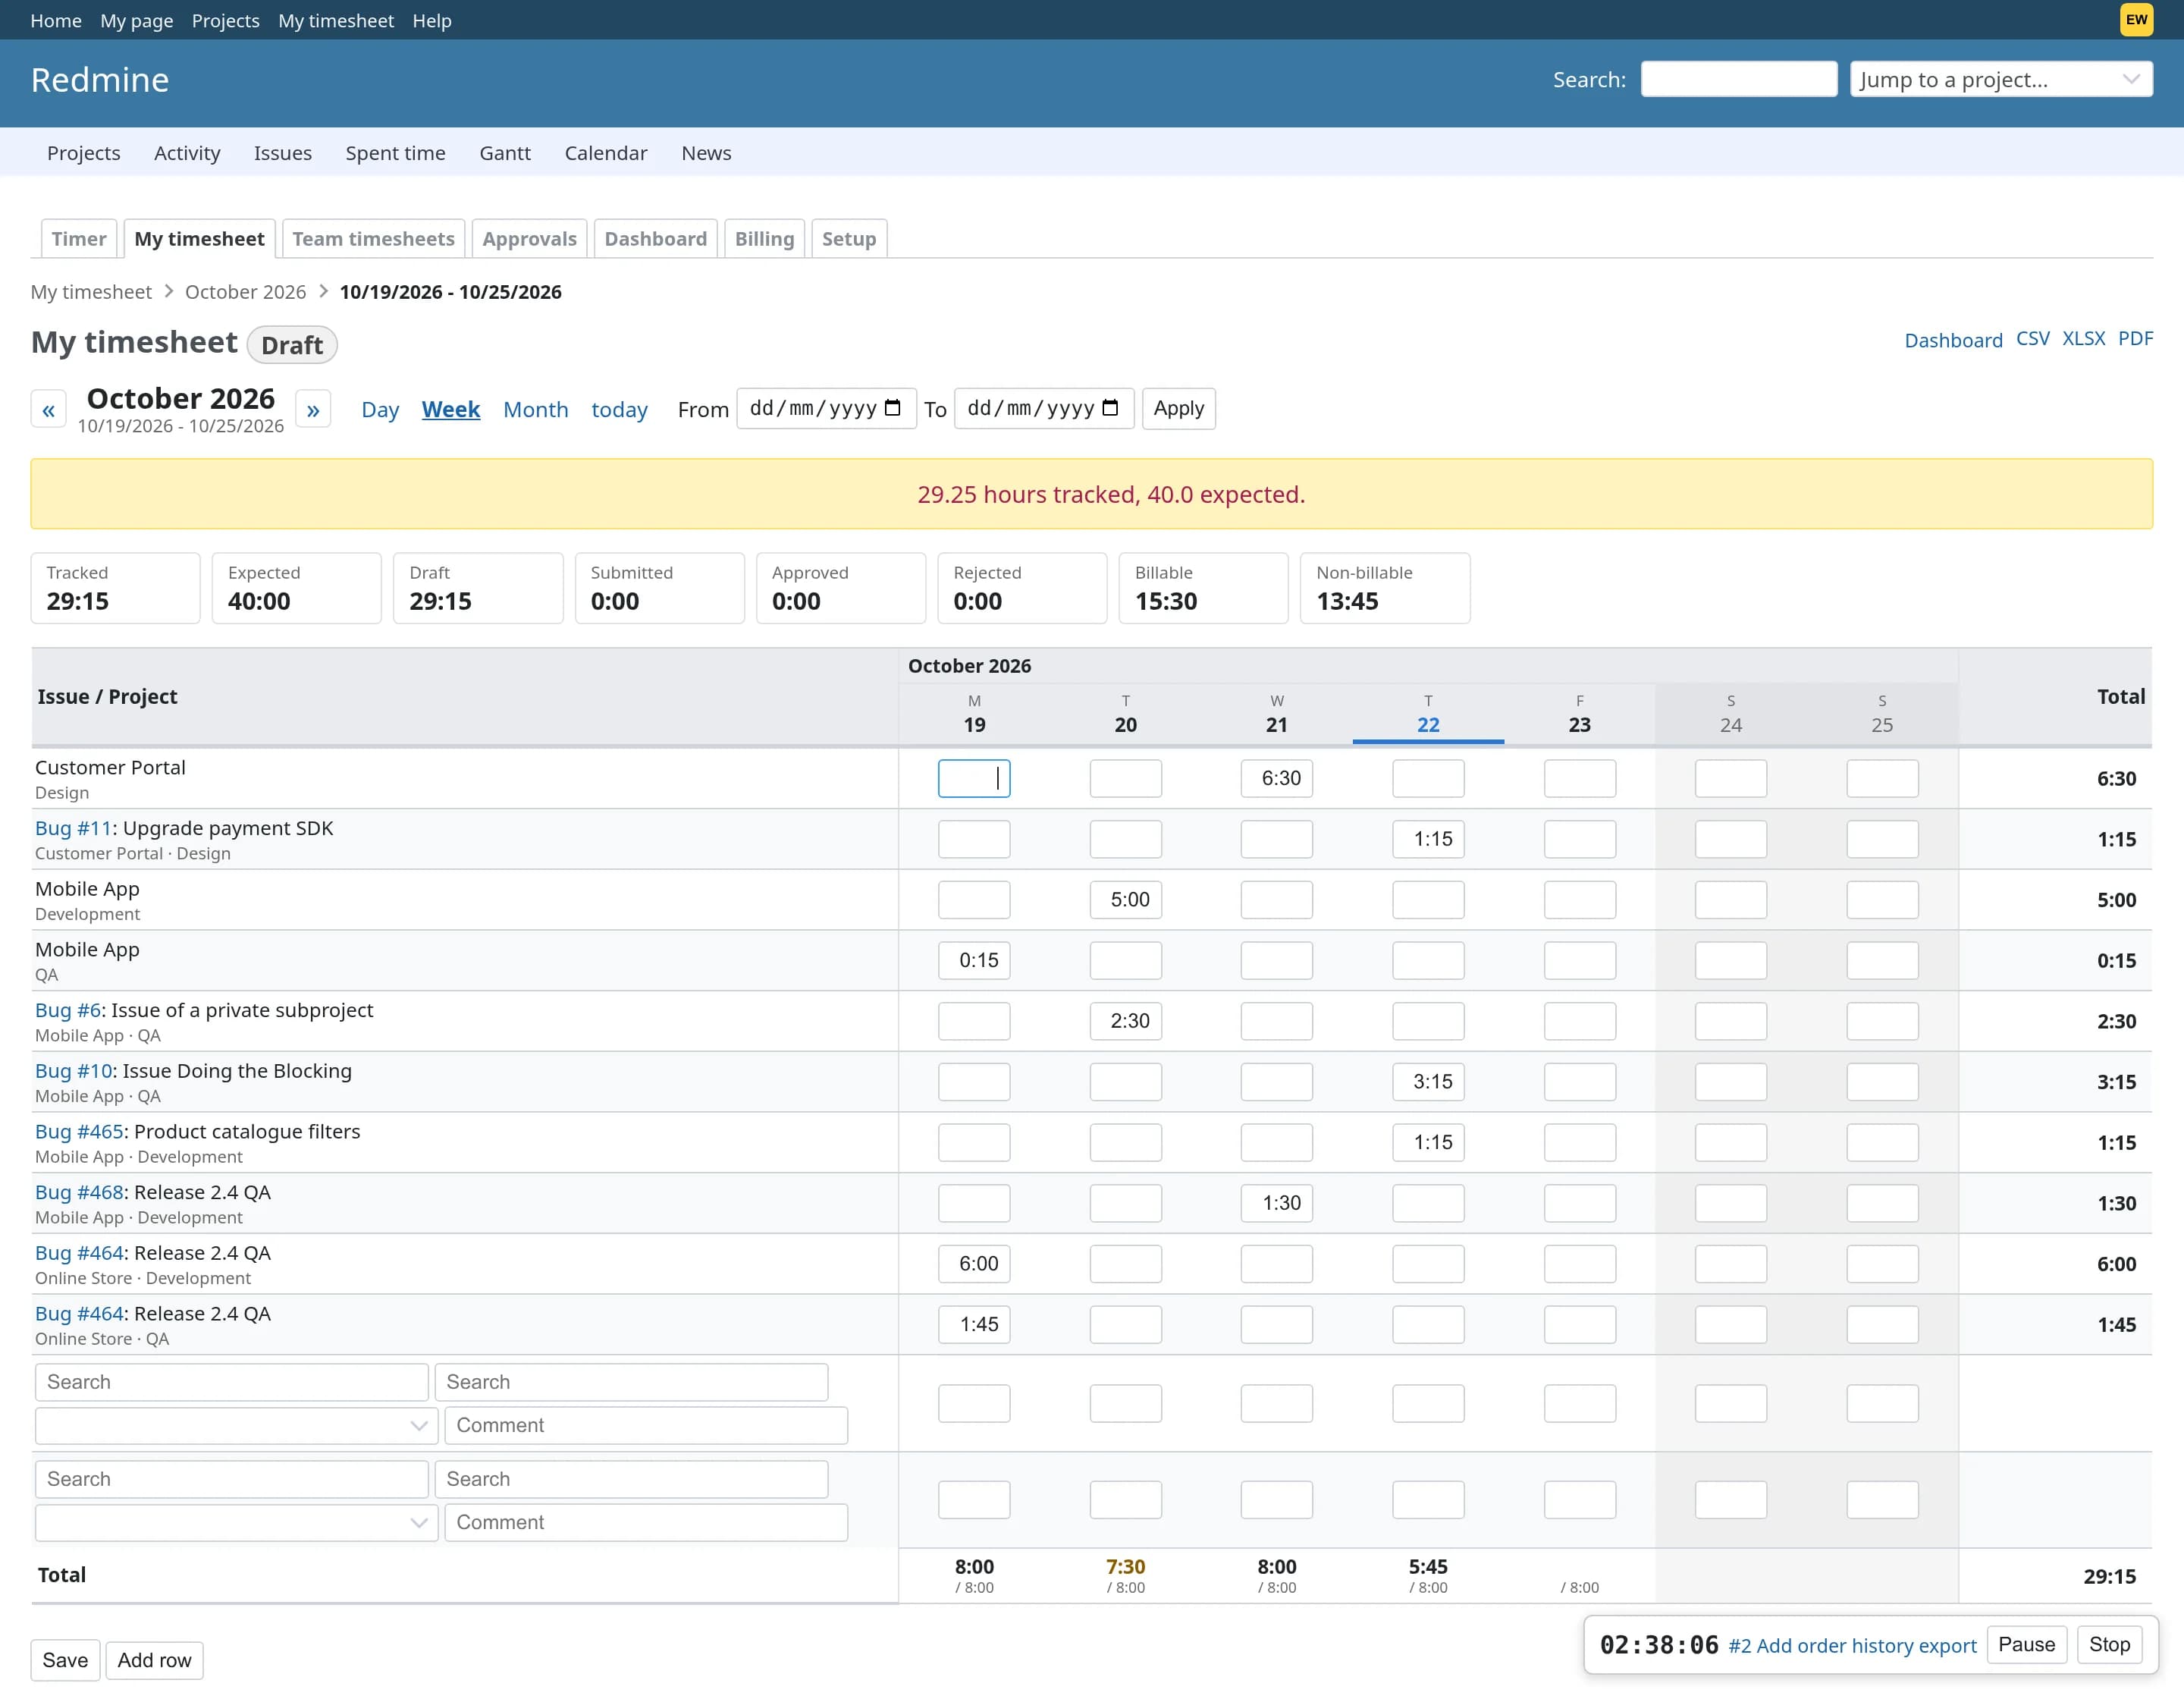The image size is (2184, 1699).
Task: Open Bug #465 Product catalogue filters
Action: (79, 1131)
